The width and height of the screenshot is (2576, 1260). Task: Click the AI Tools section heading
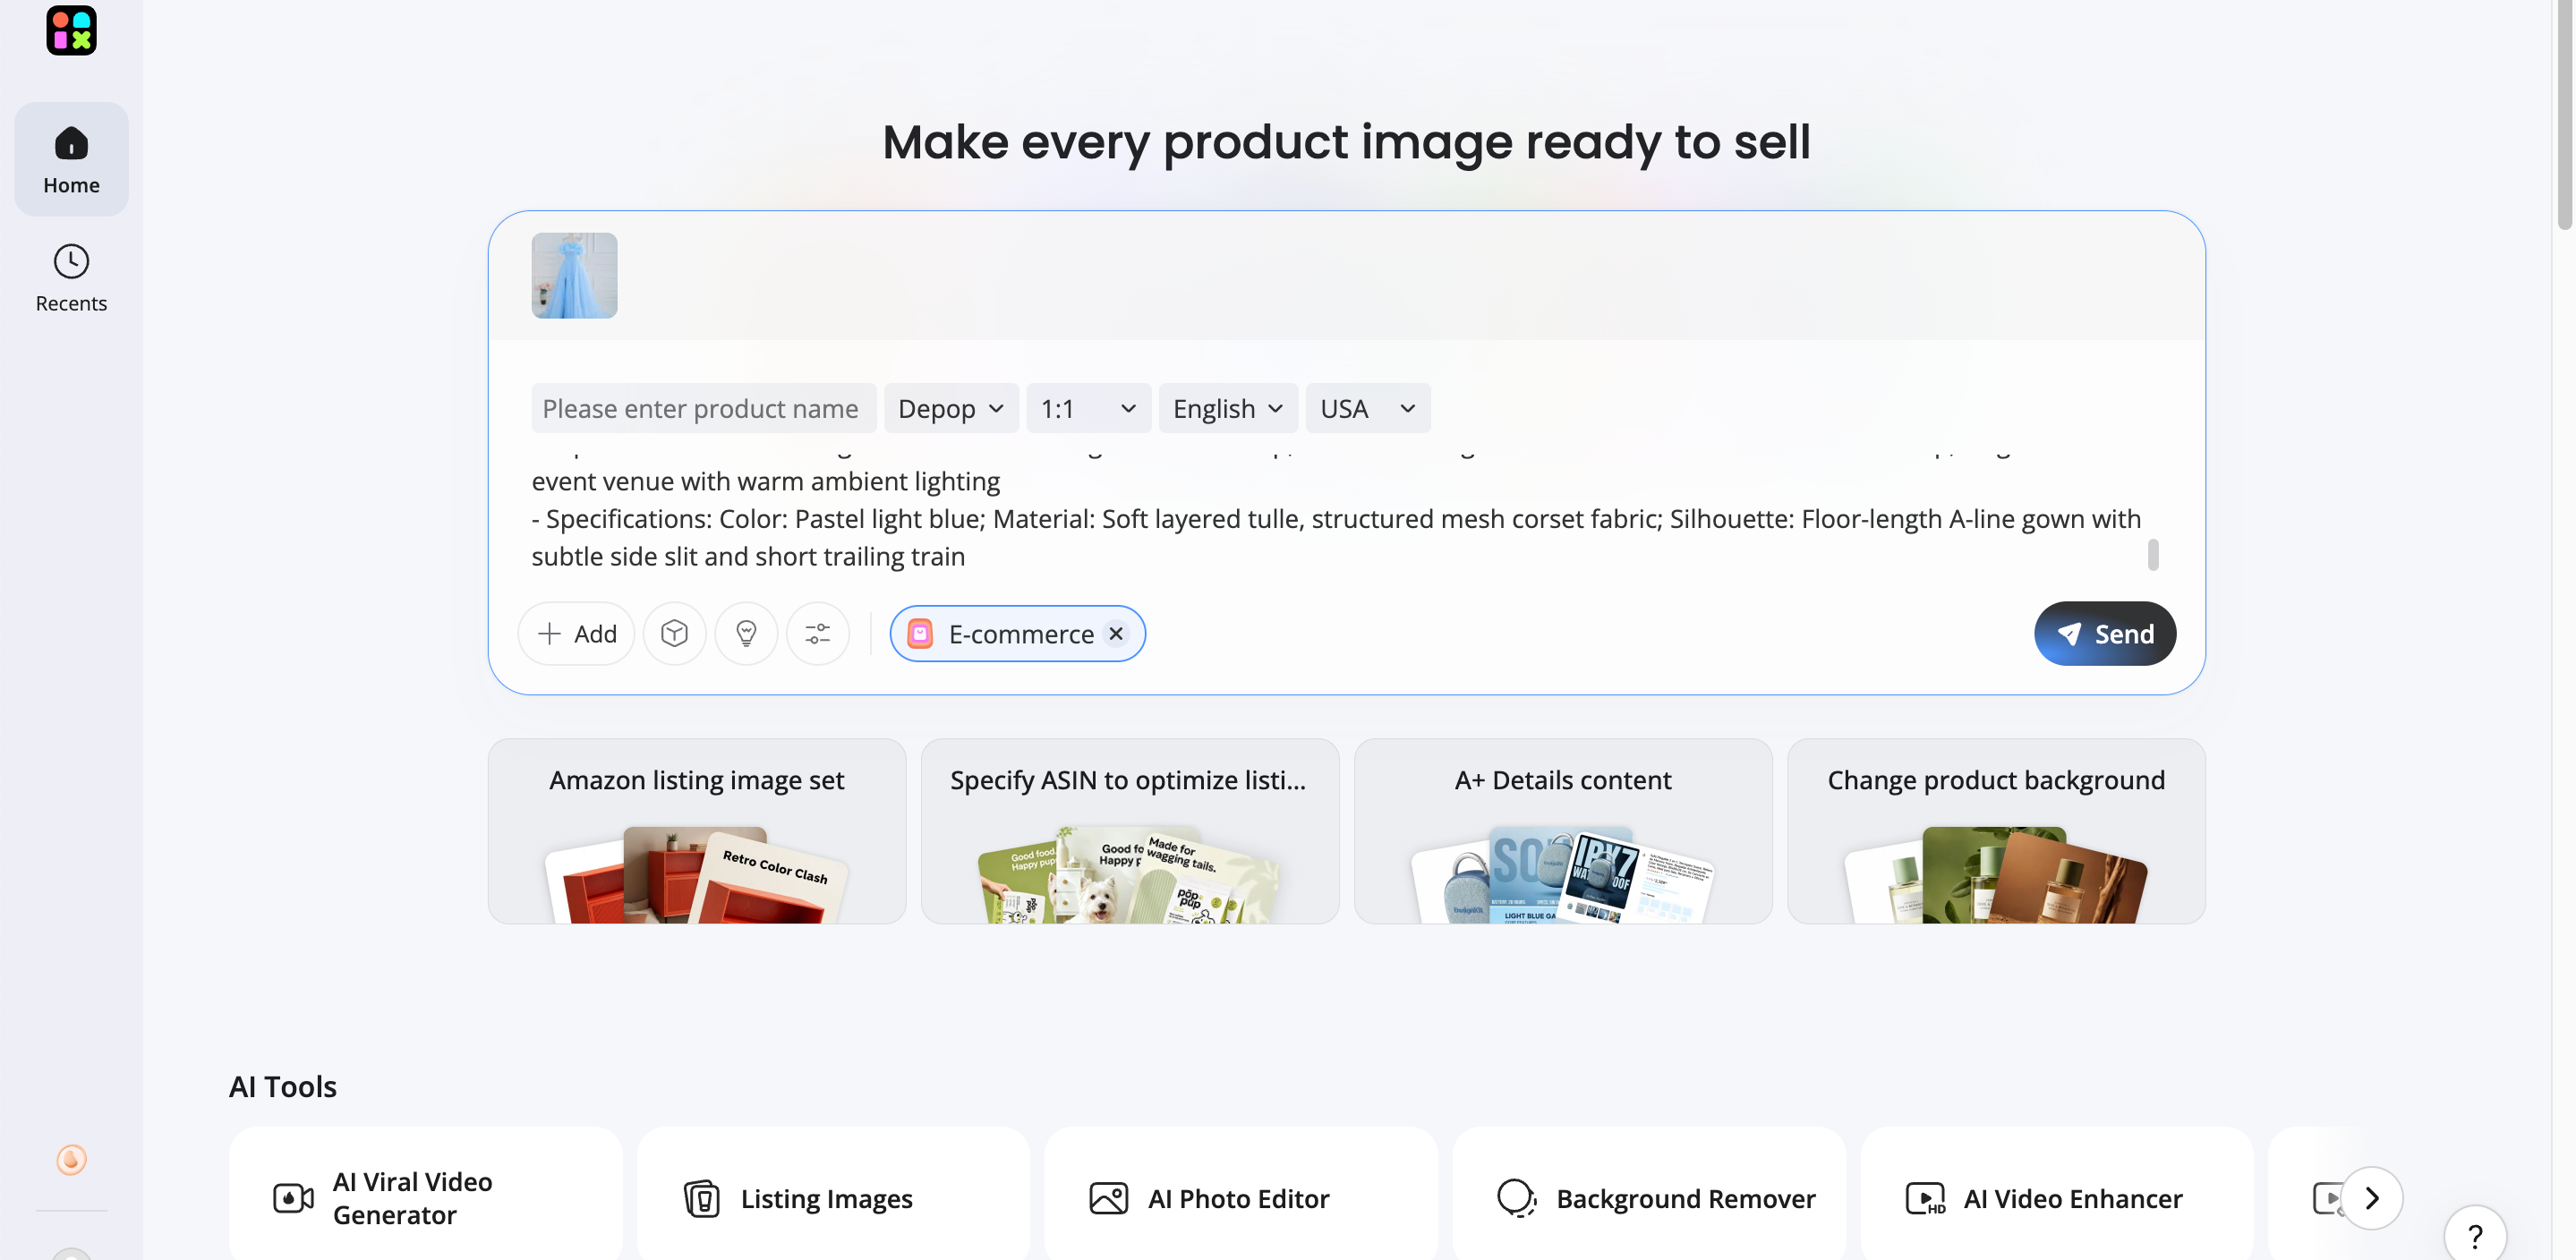click(x=283, y=1086)
